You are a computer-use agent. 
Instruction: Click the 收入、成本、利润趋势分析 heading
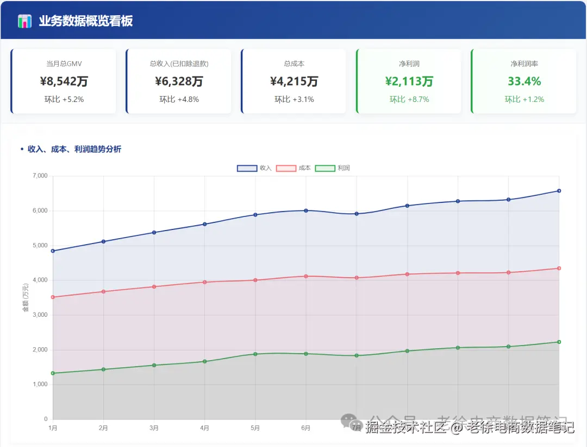74,149
